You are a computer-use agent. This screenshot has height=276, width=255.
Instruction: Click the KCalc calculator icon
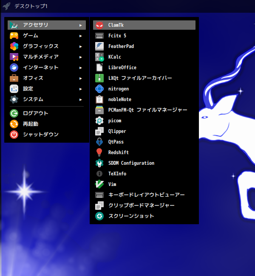pos(99,57)
